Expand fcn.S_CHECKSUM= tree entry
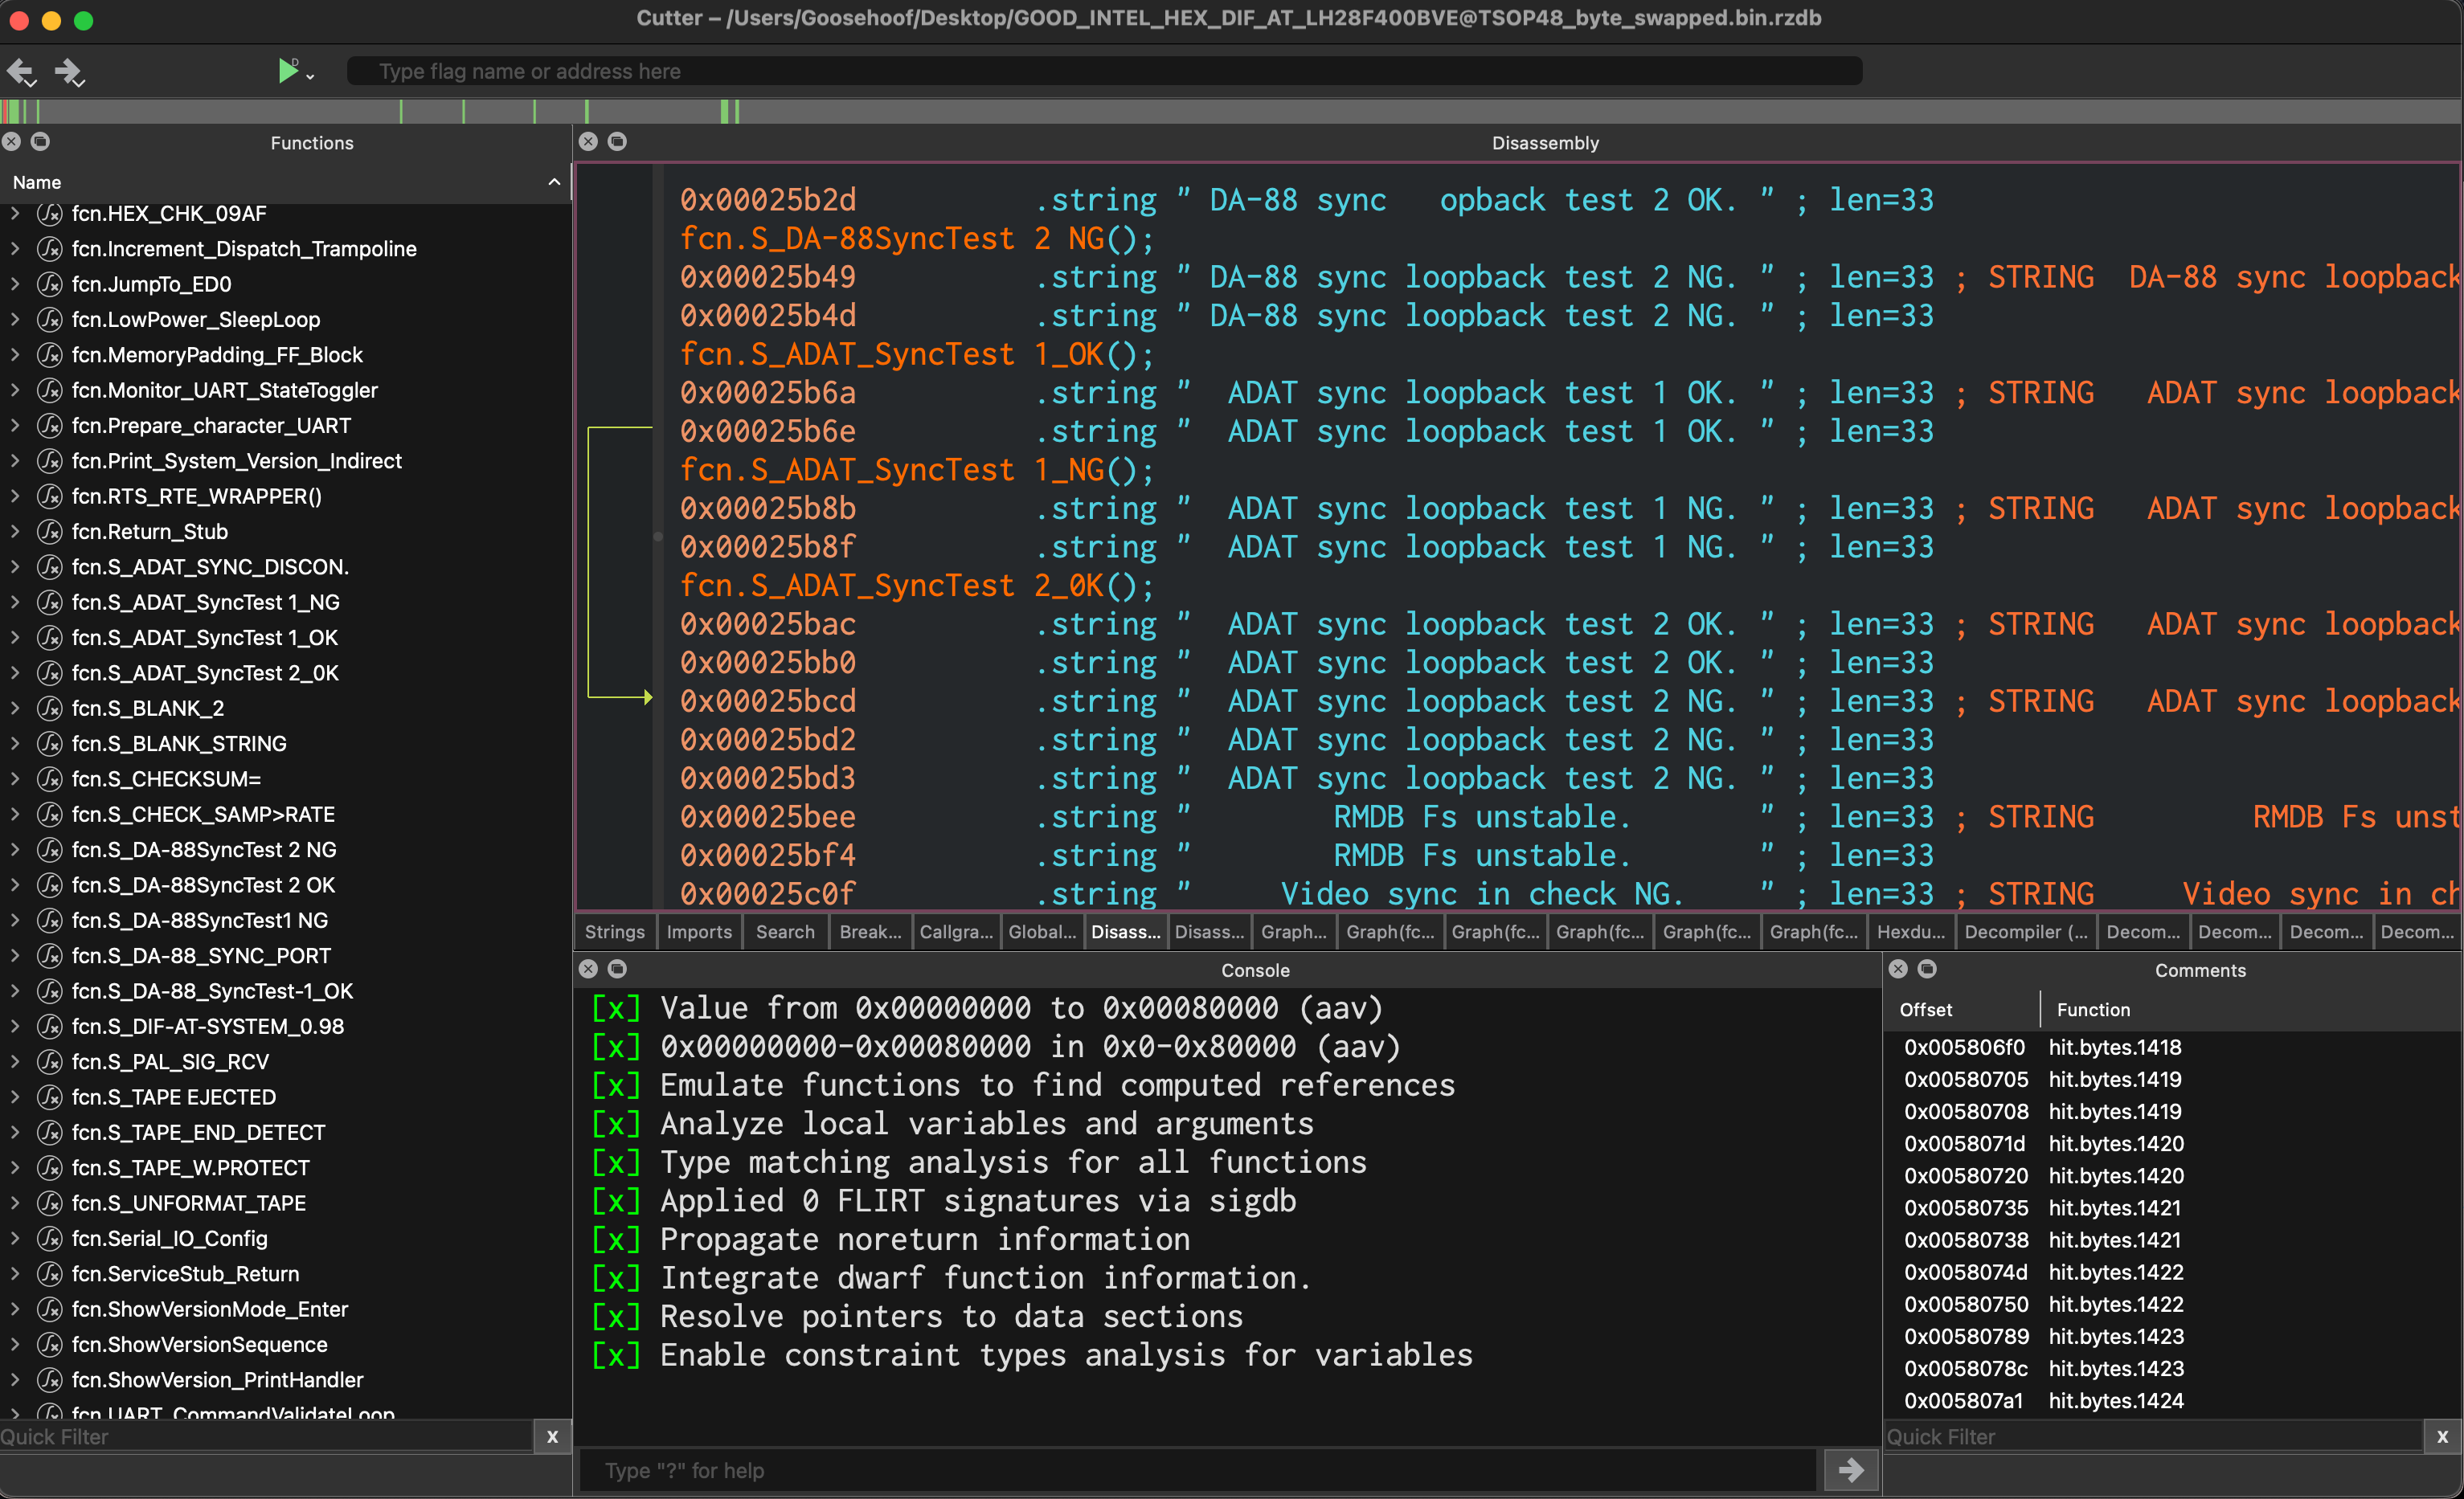2464x1499 pixels. click(x=15, y=778)
